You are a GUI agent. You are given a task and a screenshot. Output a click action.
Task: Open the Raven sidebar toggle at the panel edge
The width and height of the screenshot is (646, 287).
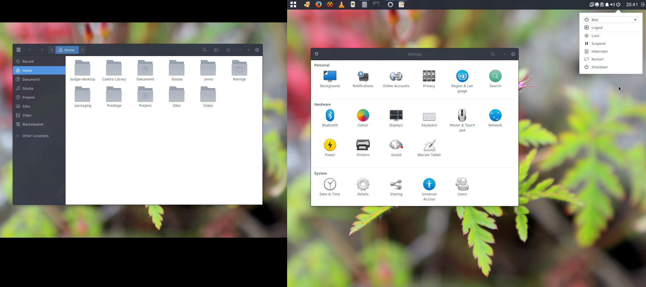643,4
